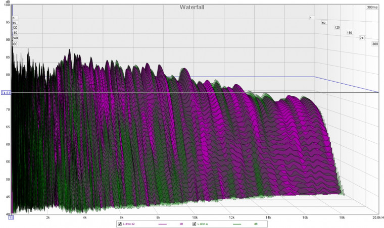This screenshot has width=384, height=228.
Task: Uncheck the L d/on a trace checkbox
Action: [x=194, y=224]
